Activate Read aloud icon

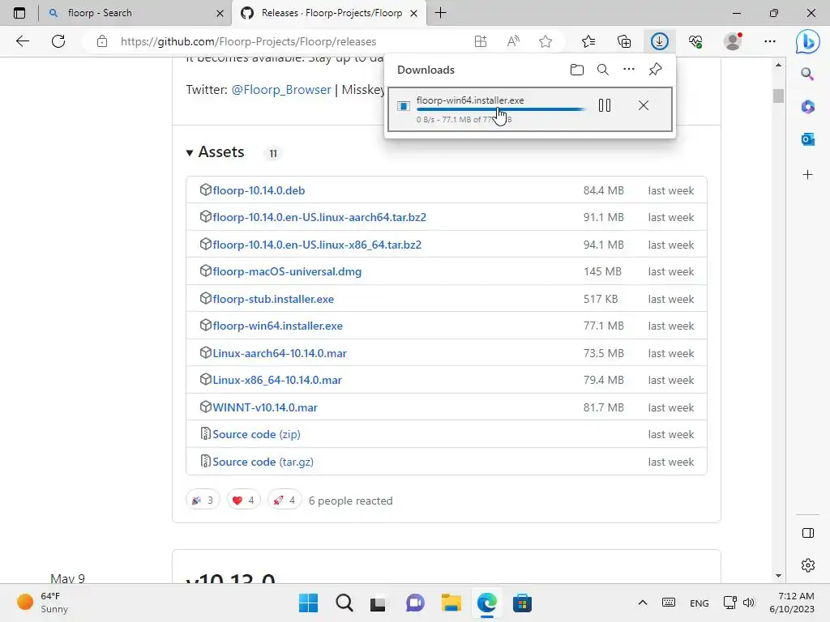[513, 41]
